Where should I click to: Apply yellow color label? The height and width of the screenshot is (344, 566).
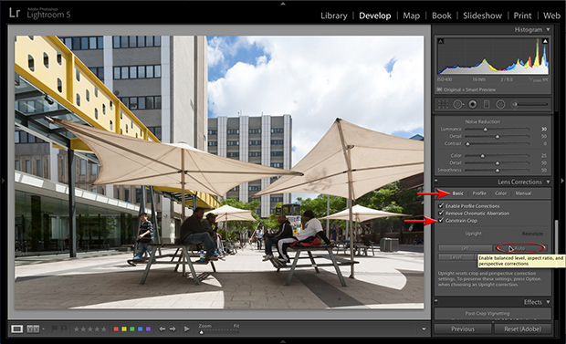(124, 328)
